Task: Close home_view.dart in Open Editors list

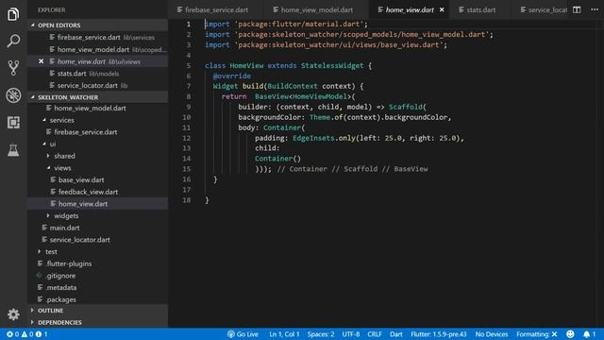Action: click(42, 61)
